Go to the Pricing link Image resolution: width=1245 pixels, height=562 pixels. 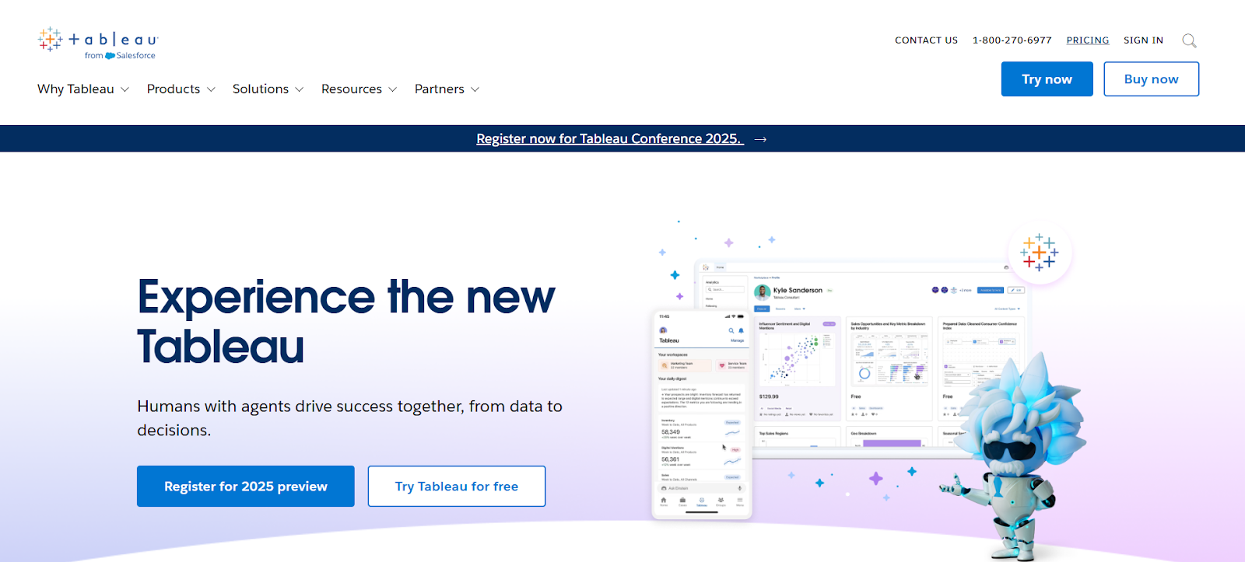(x=1088, y=40)
